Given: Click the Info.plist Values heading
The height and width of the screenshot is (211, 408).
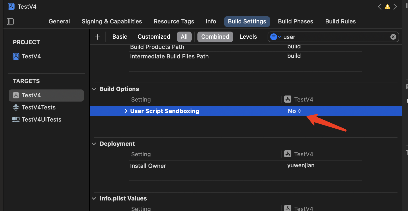Looking at the screenshot, I should [x=123, y=198].
